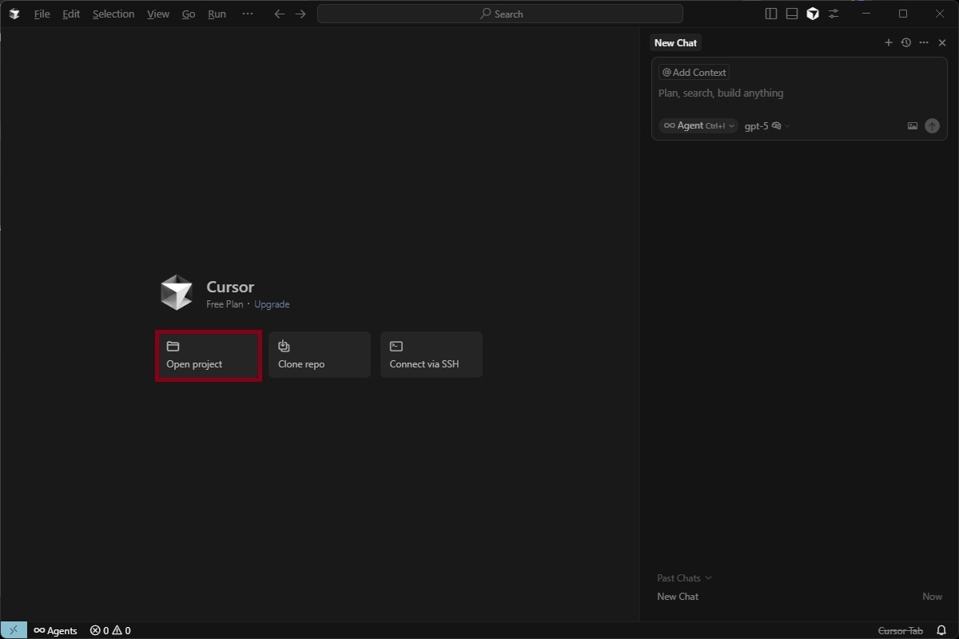Focus the Plan, search, build anything input
This screenshot has height=639, width=959.
tap(799, 93)
